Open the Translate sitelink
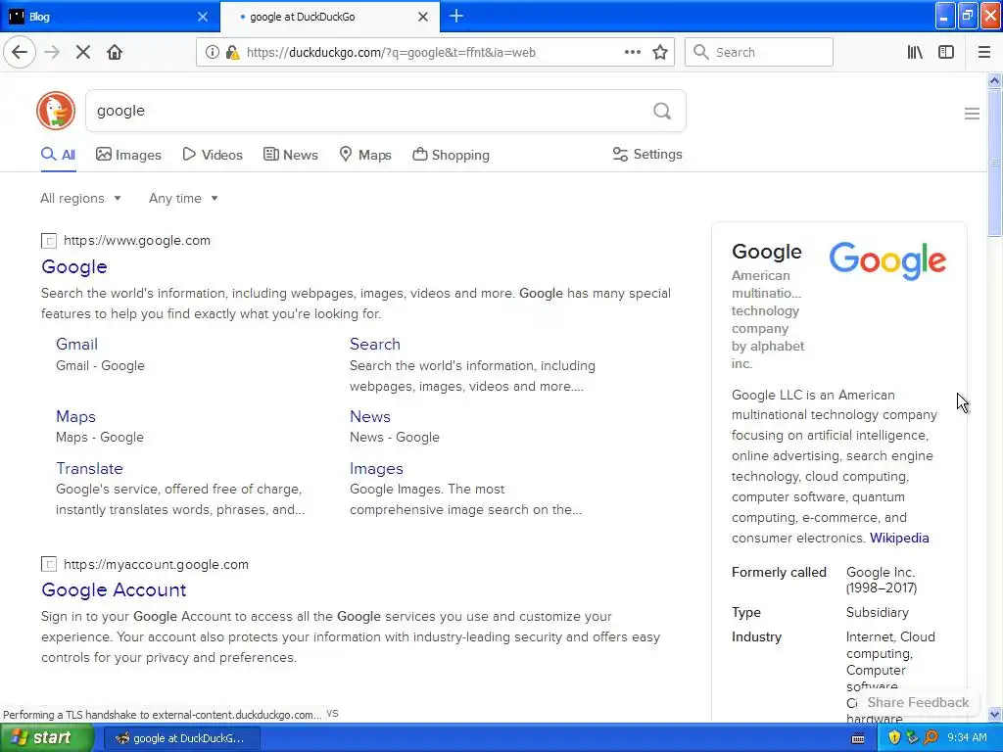 [x=89, y=468]
